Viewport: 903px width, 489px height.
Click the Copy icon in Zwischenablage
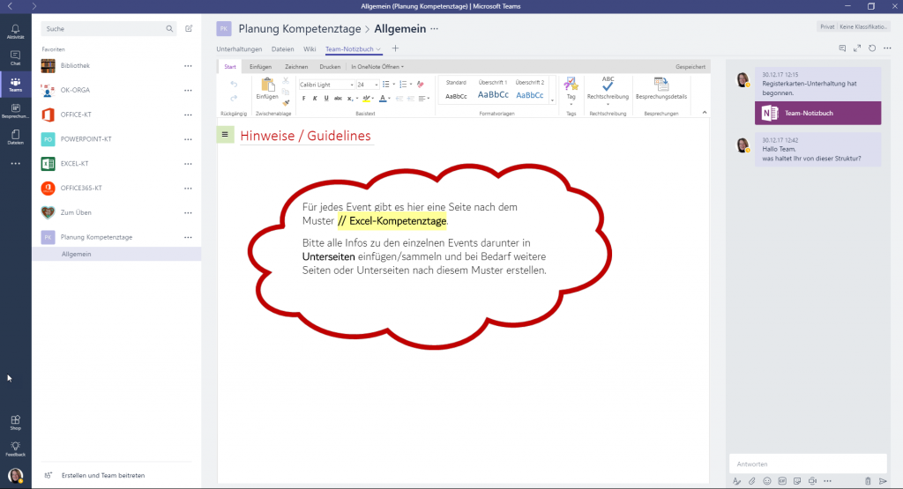point(286,92)
